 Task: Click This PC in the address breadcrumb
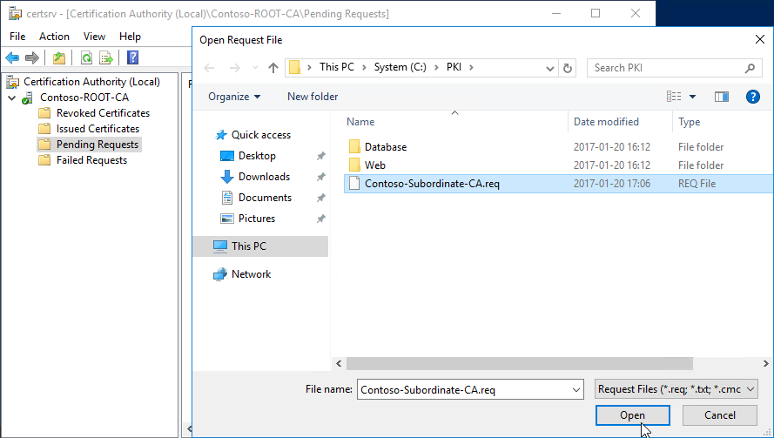[337, 67]
